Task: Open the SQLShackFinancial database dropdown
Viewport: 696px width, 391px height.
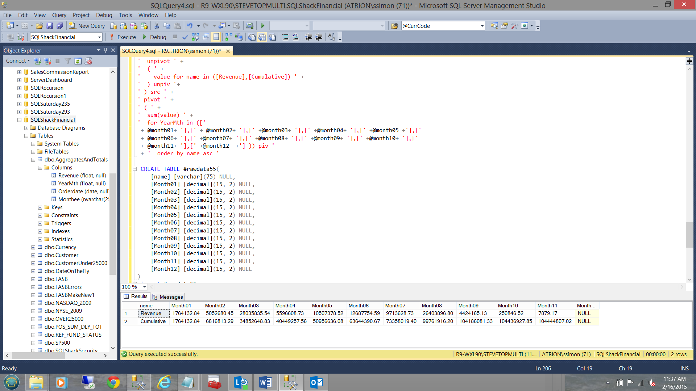Action: (99, 37)
